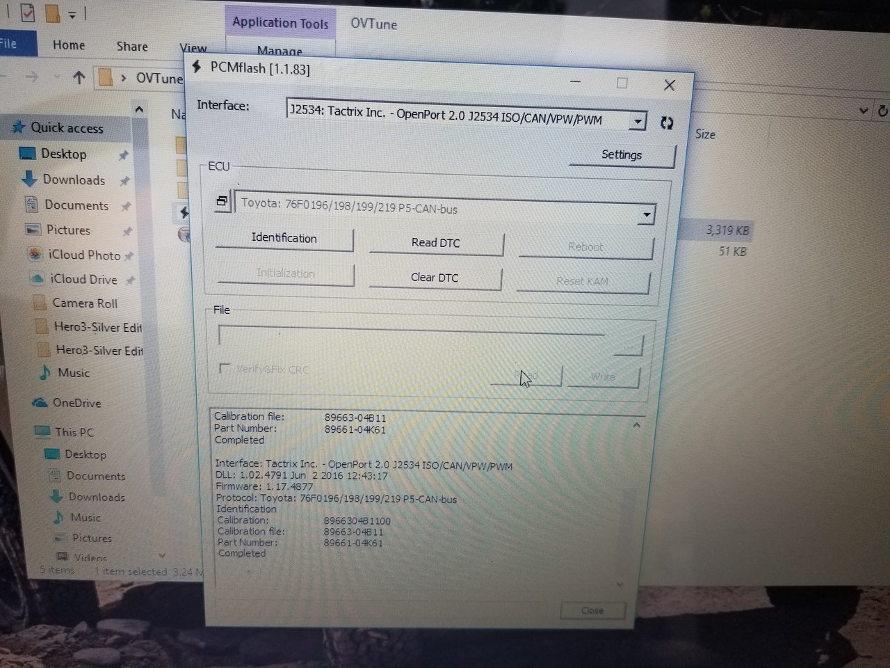Select the Application Tools tab

pos(280,22)
